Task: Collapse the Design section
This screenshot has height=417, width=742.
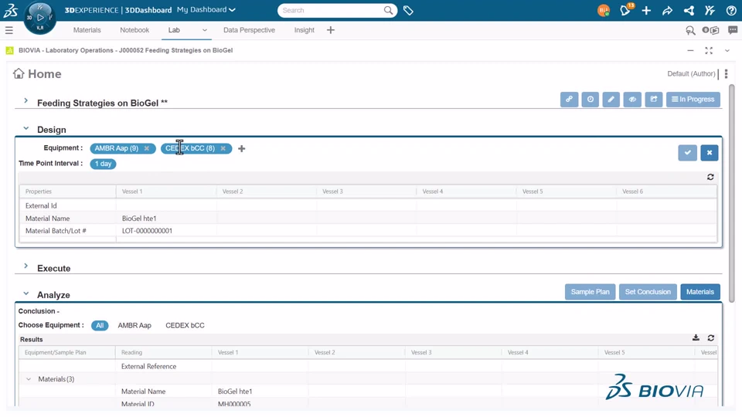Action: (x=26, y=128)
